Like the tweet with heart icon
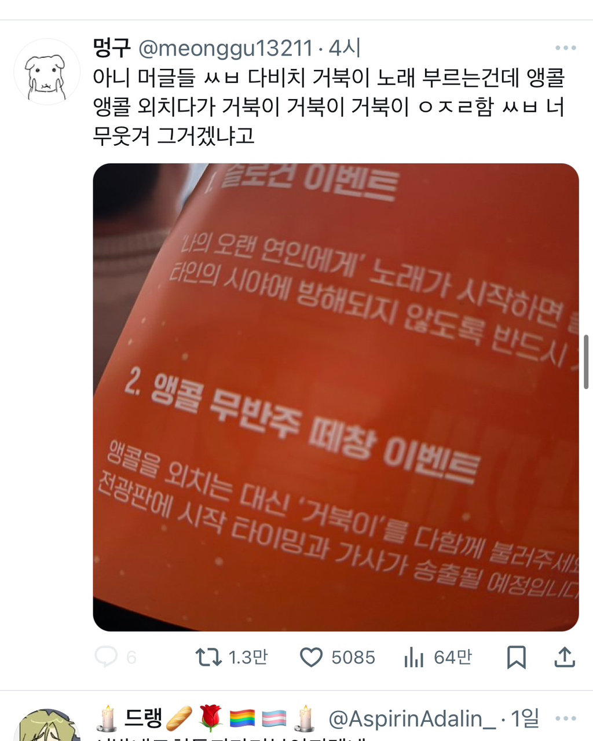593x741 pixels. pos(312,657)
